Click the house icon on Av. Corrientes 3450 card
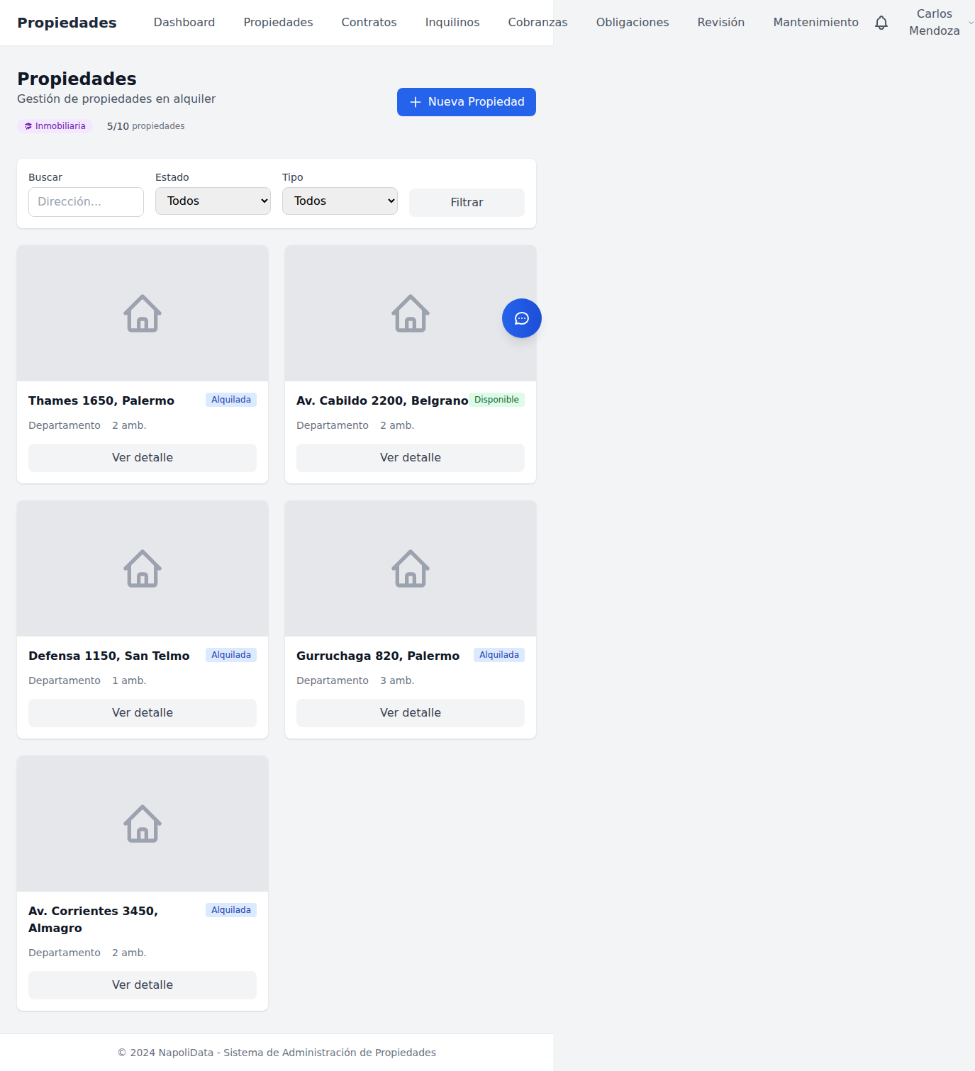975x1071 pixels. 142,824
